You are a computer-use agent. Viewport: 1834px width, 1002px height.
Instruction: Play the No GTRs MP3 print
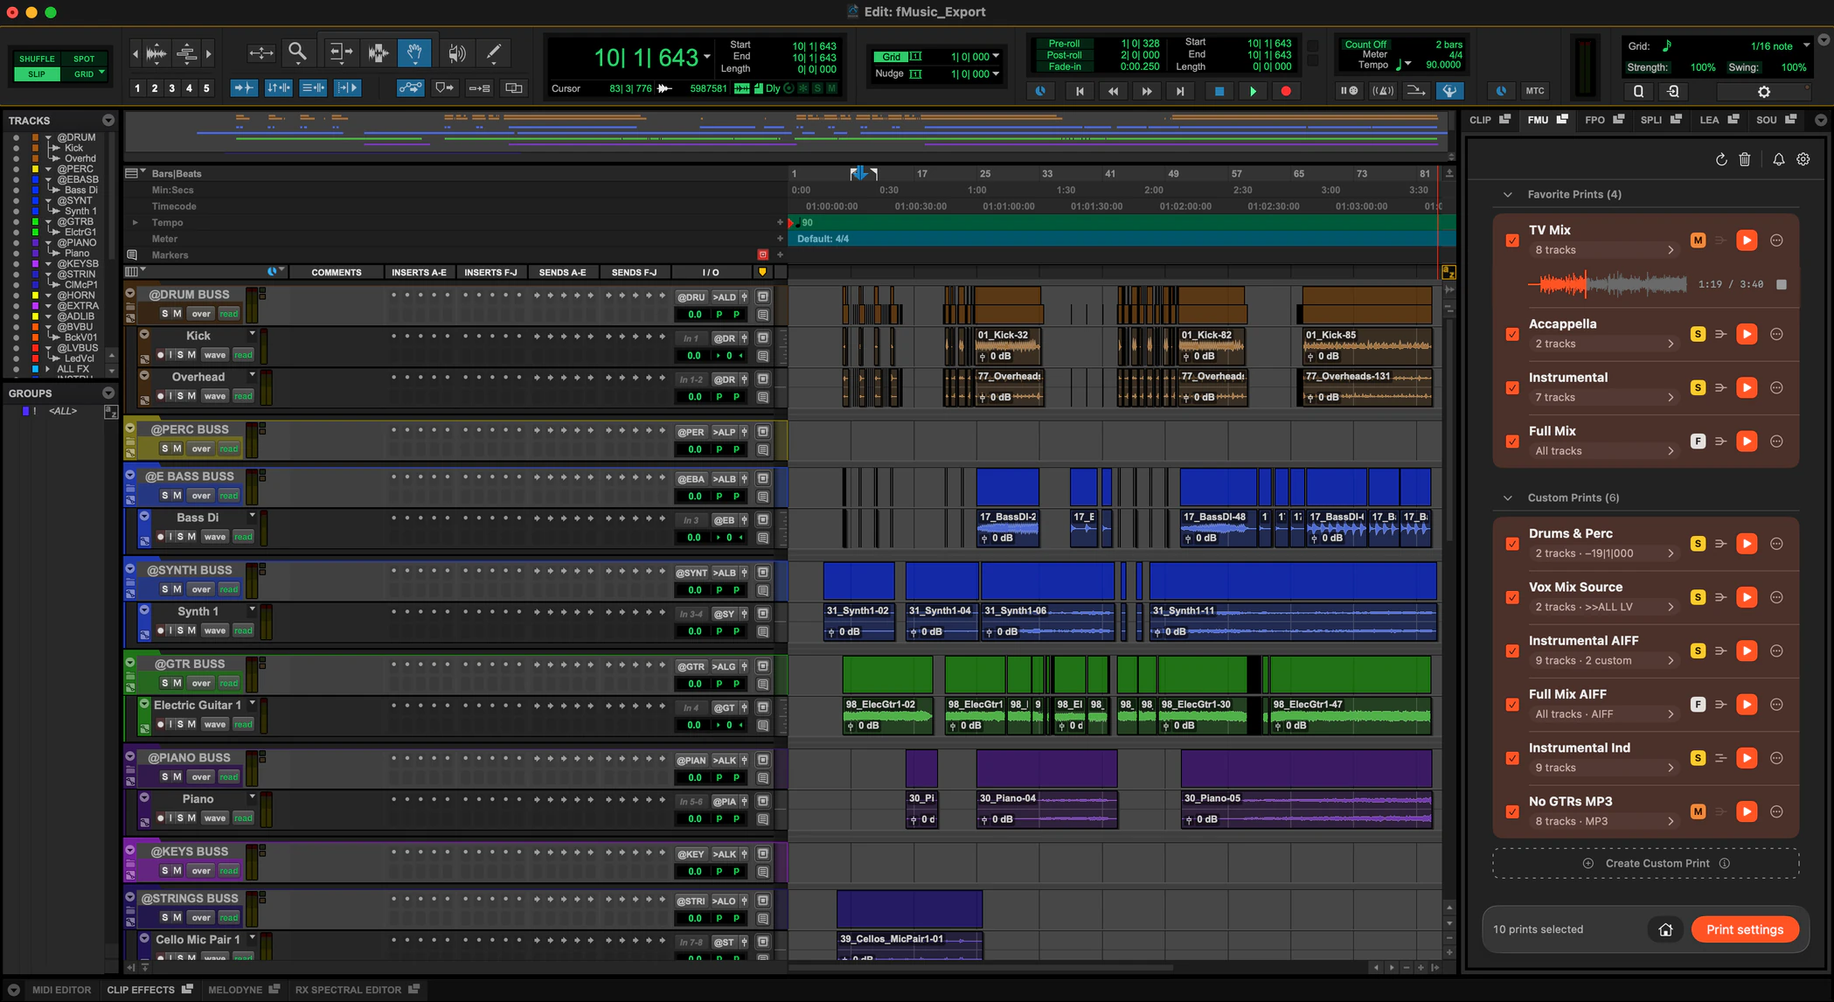pos(1747,811)
